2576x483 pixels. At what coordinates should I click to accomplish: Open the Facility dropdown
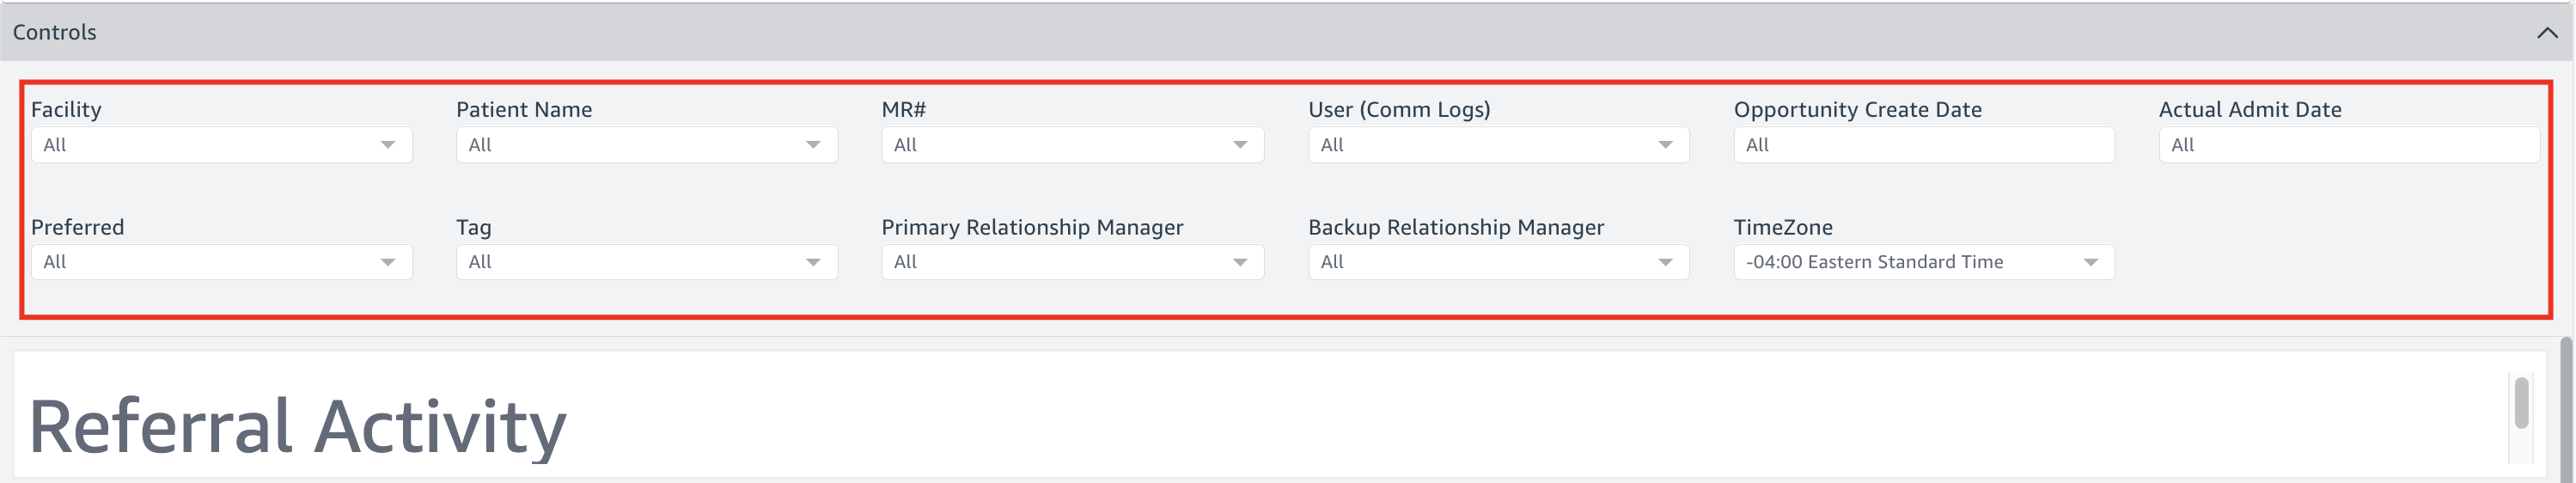coord(220,145)
